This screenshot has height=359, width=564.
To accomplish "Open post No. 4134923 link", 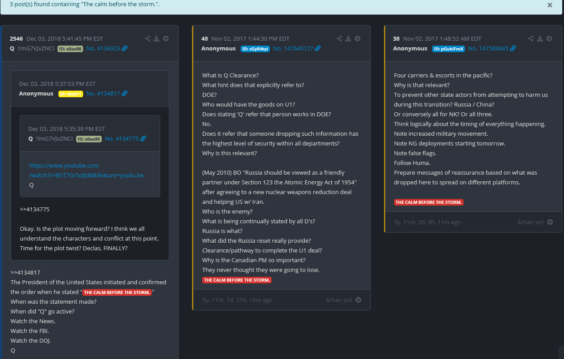I will [x=107, y=49].
